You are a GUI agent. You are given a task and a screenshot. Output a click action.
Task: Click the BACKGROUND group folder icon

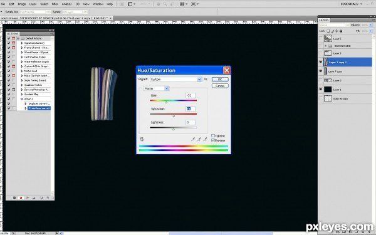[x=330, y=46]
